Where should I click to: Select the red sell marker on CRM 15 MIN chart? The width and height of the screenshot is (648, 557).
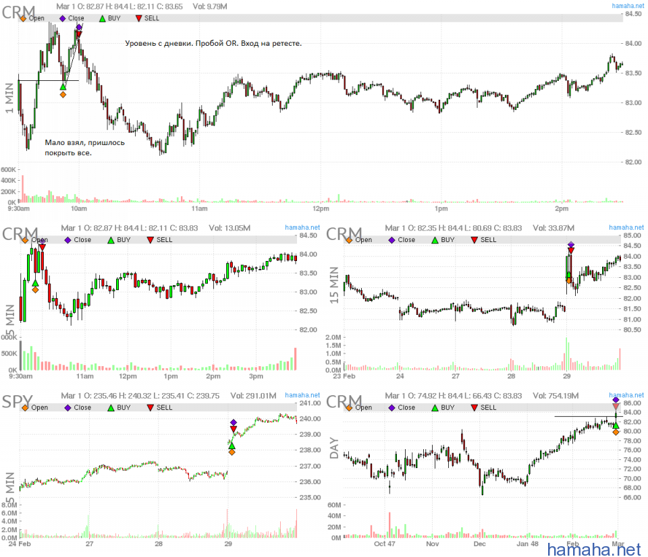(x=571, y=251)
